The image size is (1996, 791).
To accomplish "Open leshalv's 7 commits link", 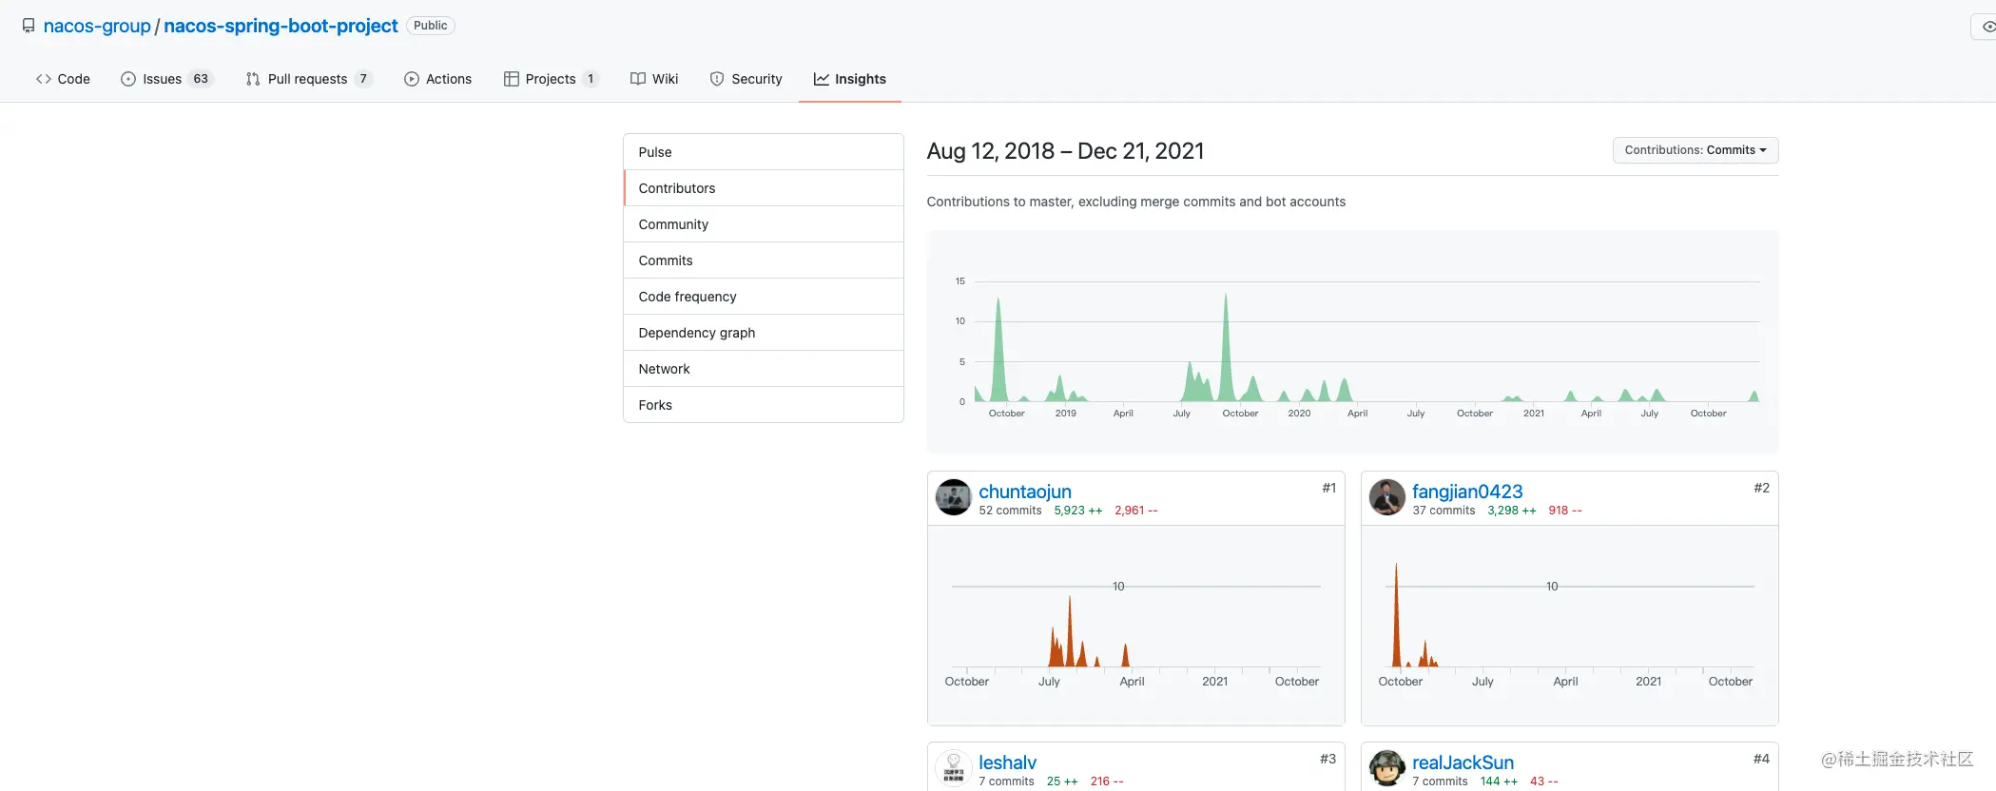I will point(1006,781).
